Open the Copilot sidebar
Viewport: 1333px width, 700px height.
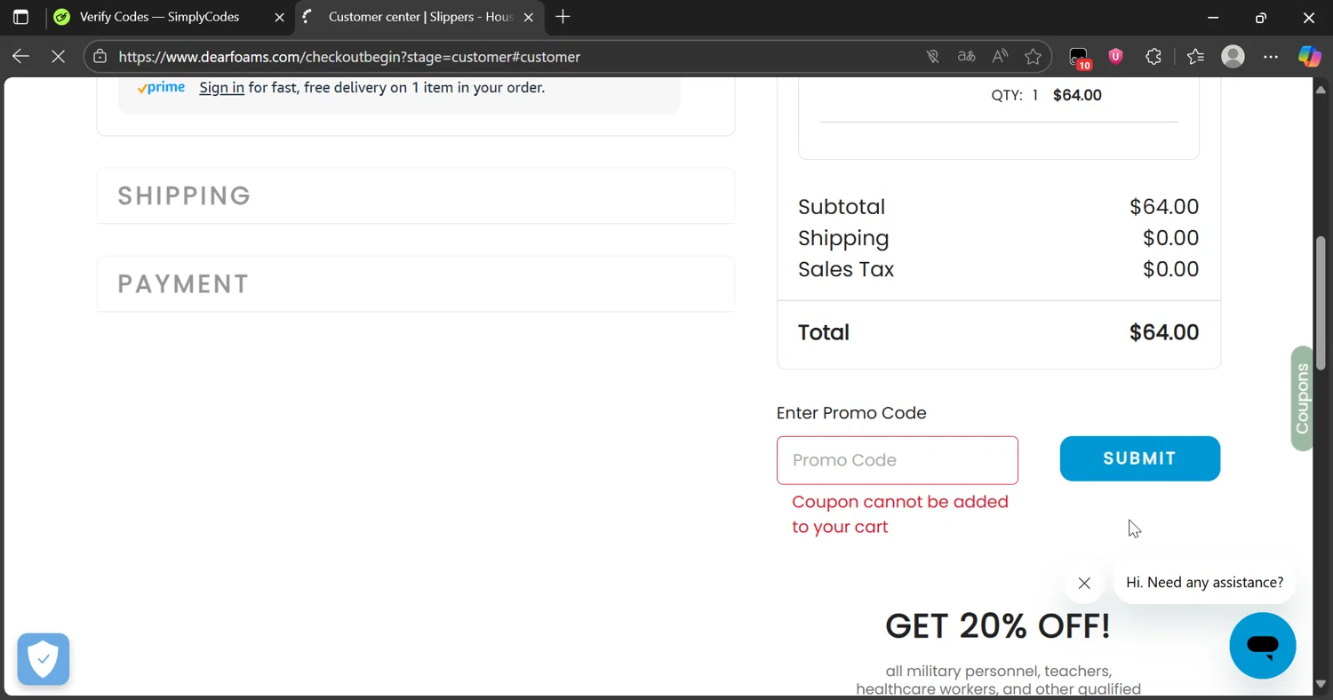(x=1310, y=57)
